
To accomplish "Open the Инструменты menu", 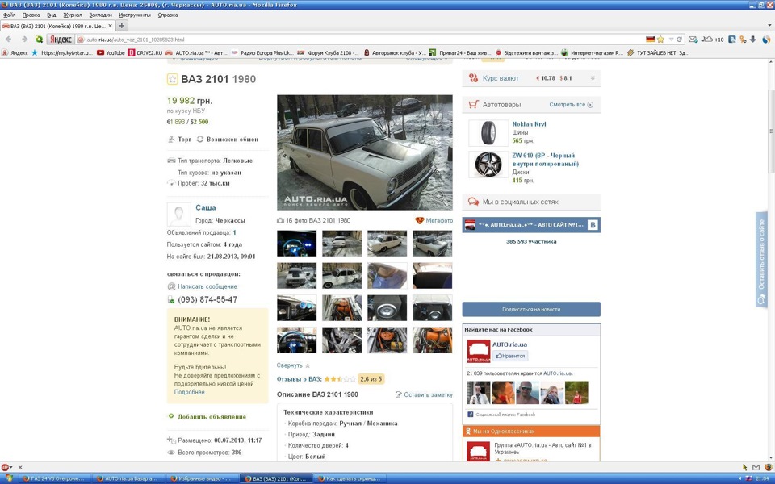I will (135, 15).
